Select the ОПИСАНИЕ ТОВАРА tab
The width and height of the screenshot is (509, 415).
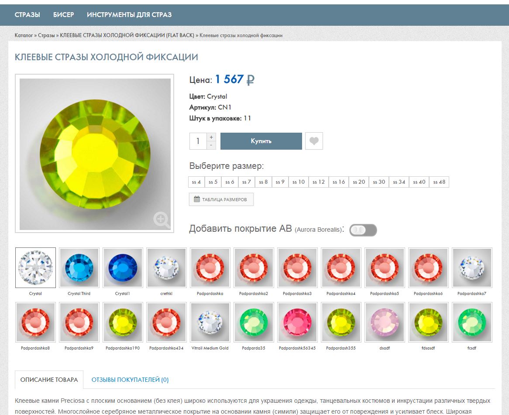pos(49,380)
